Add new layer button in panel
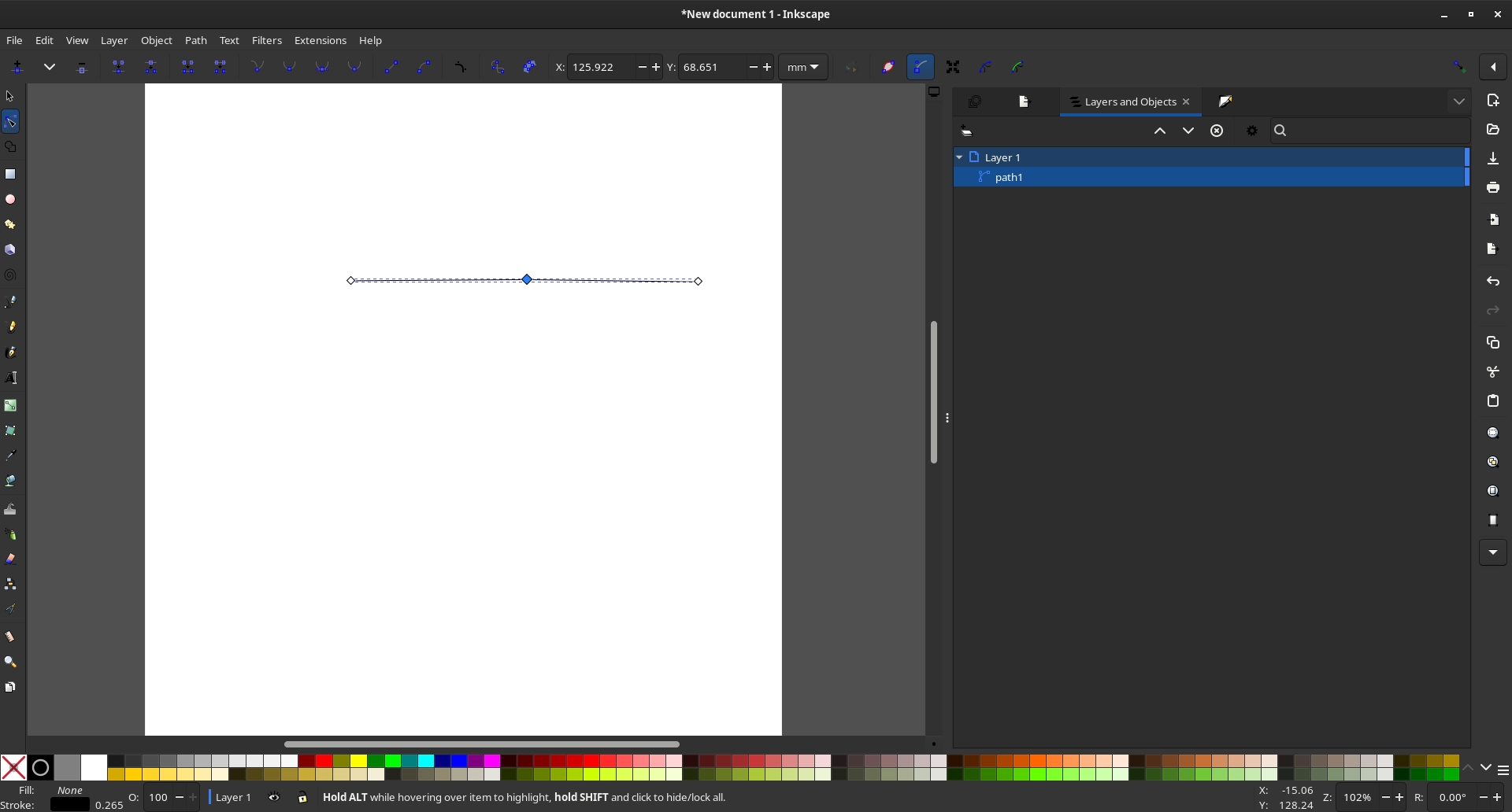This screenshot has width=1512, height=812. point(966,131)
